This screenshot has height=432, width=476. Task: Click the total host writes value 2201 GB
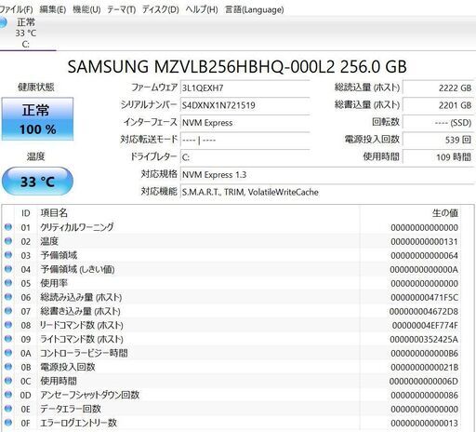pyautogui.click(x=438, y=105)
